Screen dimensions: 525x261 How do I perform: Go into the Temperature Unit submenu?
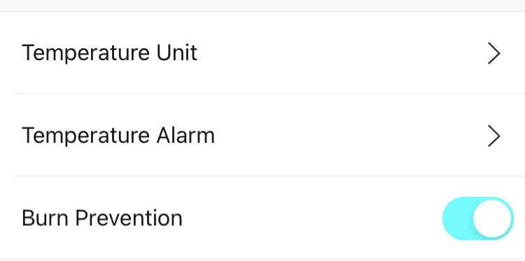pos(262,53)
